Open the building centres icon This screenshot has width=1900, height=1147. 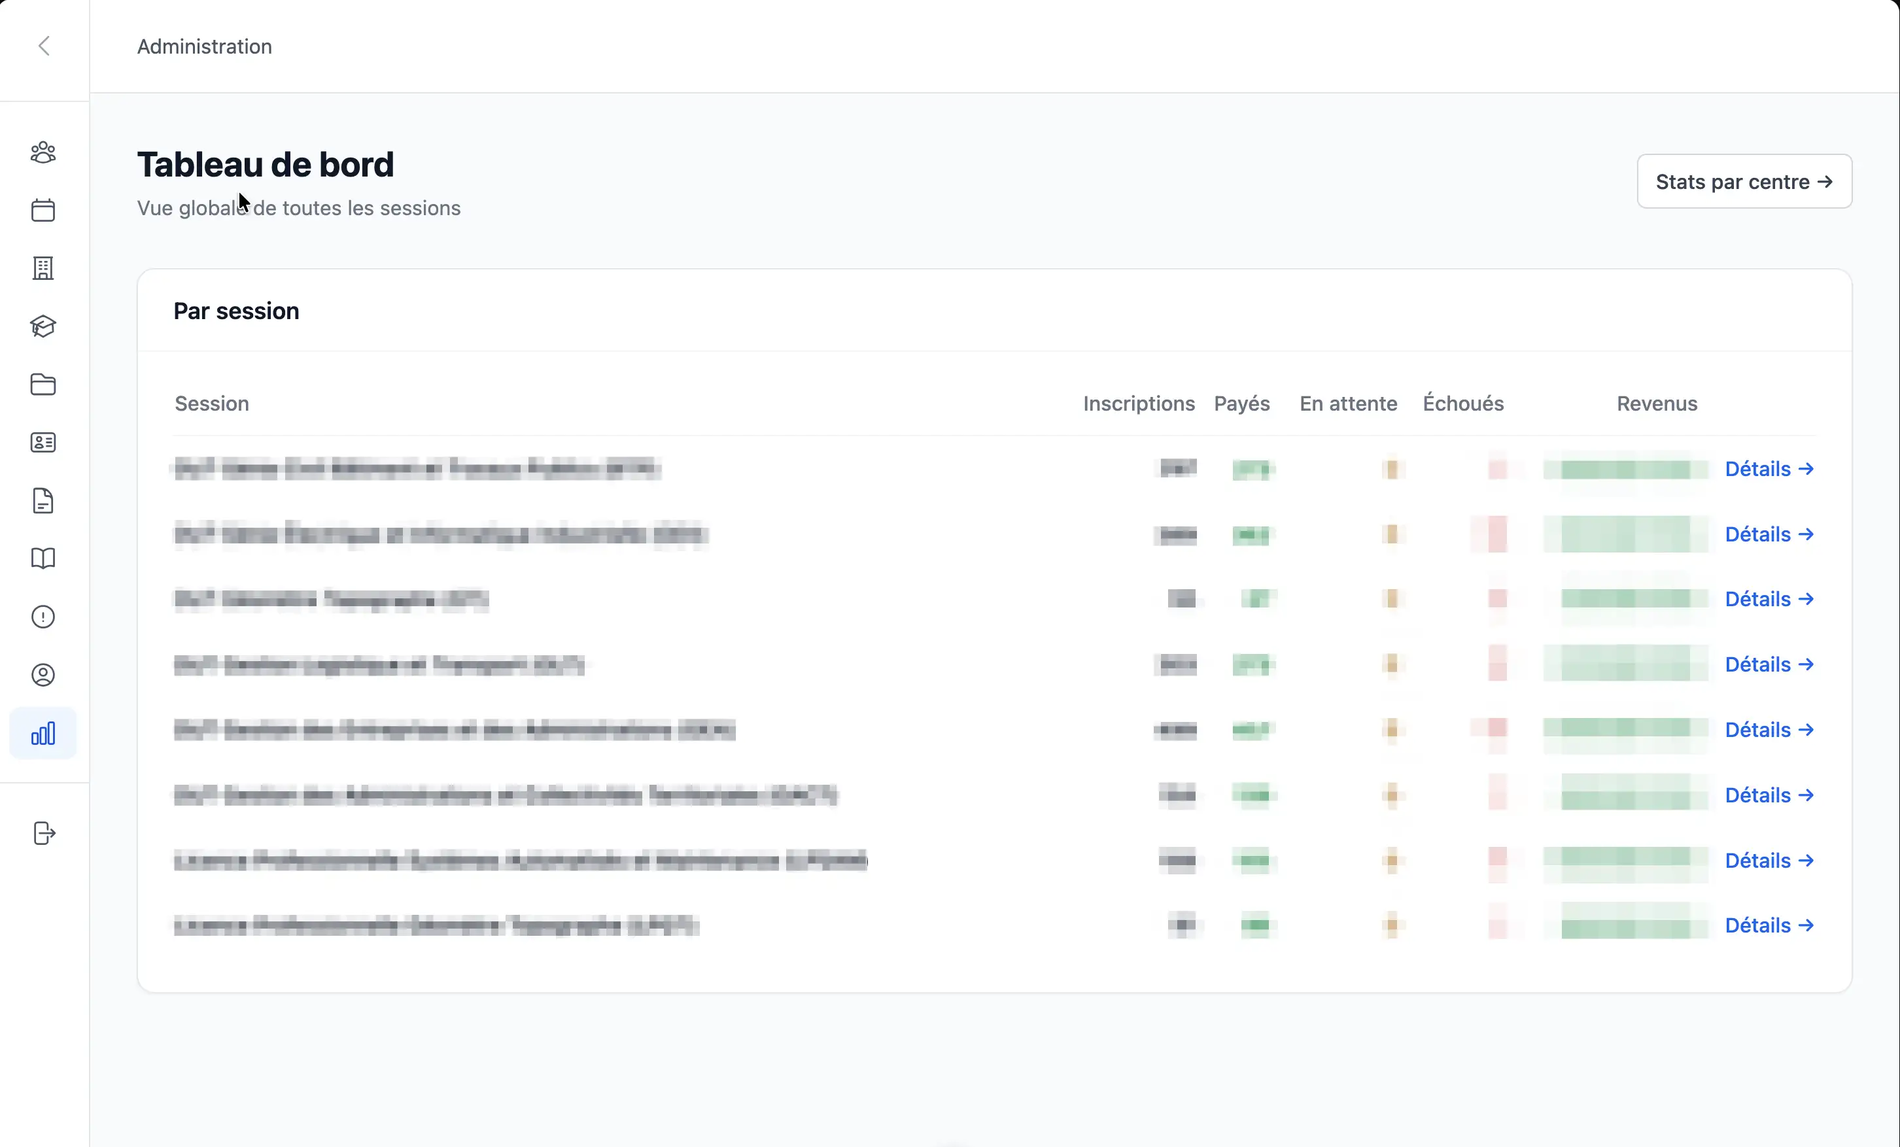click(x=43, y=268)
